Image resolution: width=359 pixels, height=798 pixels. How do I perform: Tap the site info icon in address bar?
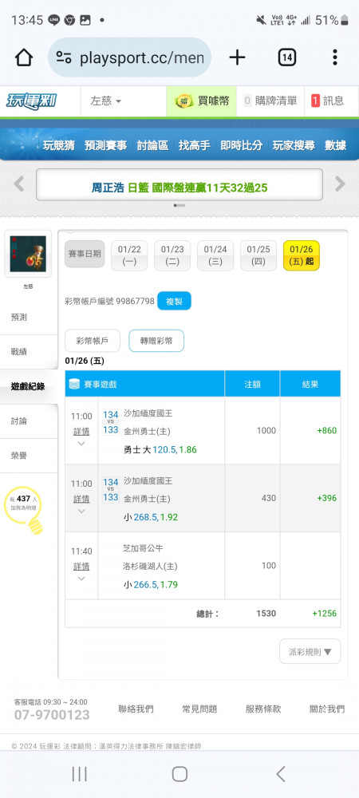tap(64, 57)
